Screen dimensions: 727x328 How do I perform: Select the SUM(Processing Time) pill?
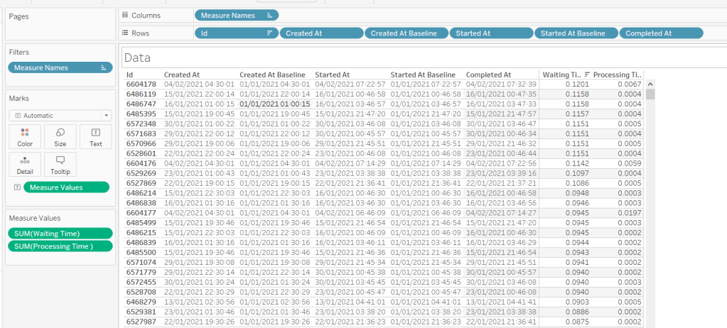pyautogui.click(x=60, y=246)
